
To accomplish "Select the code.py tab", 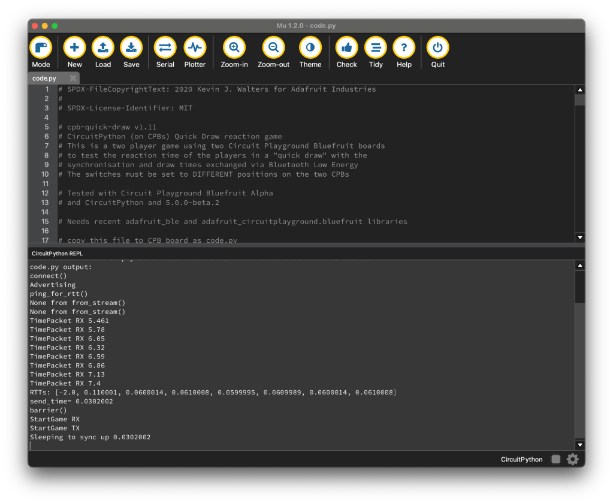I will tap(45, 79).
